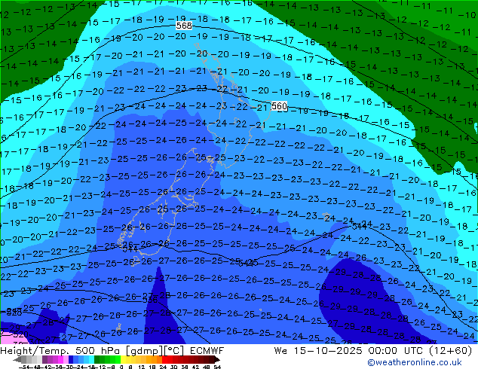Click the 'We 15-10-2025 00:00 UTC' timestamp
The height and width of the screenshot is (369, 478).
pyautogui.click(x=348, y=351)
